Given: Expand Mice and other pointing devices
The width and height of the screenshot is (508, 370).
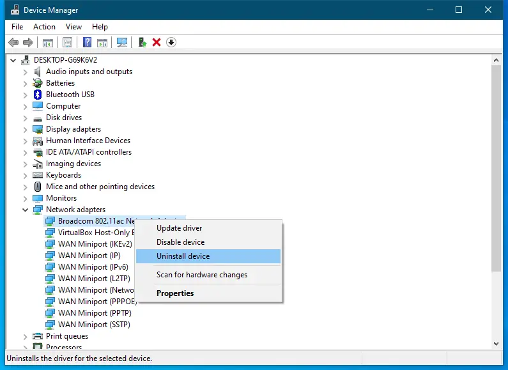Looking at the screenshot, I should [26, 187].
